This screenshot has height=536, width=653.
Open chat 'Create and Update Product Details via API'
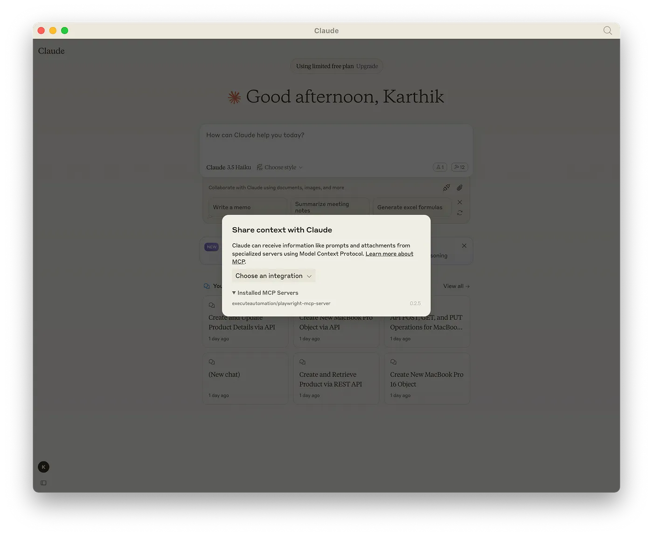pos(245,322)
